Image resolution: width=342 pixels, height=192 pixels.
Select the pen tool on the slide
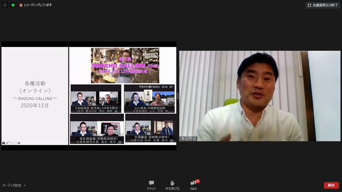(x=7, y=143)
